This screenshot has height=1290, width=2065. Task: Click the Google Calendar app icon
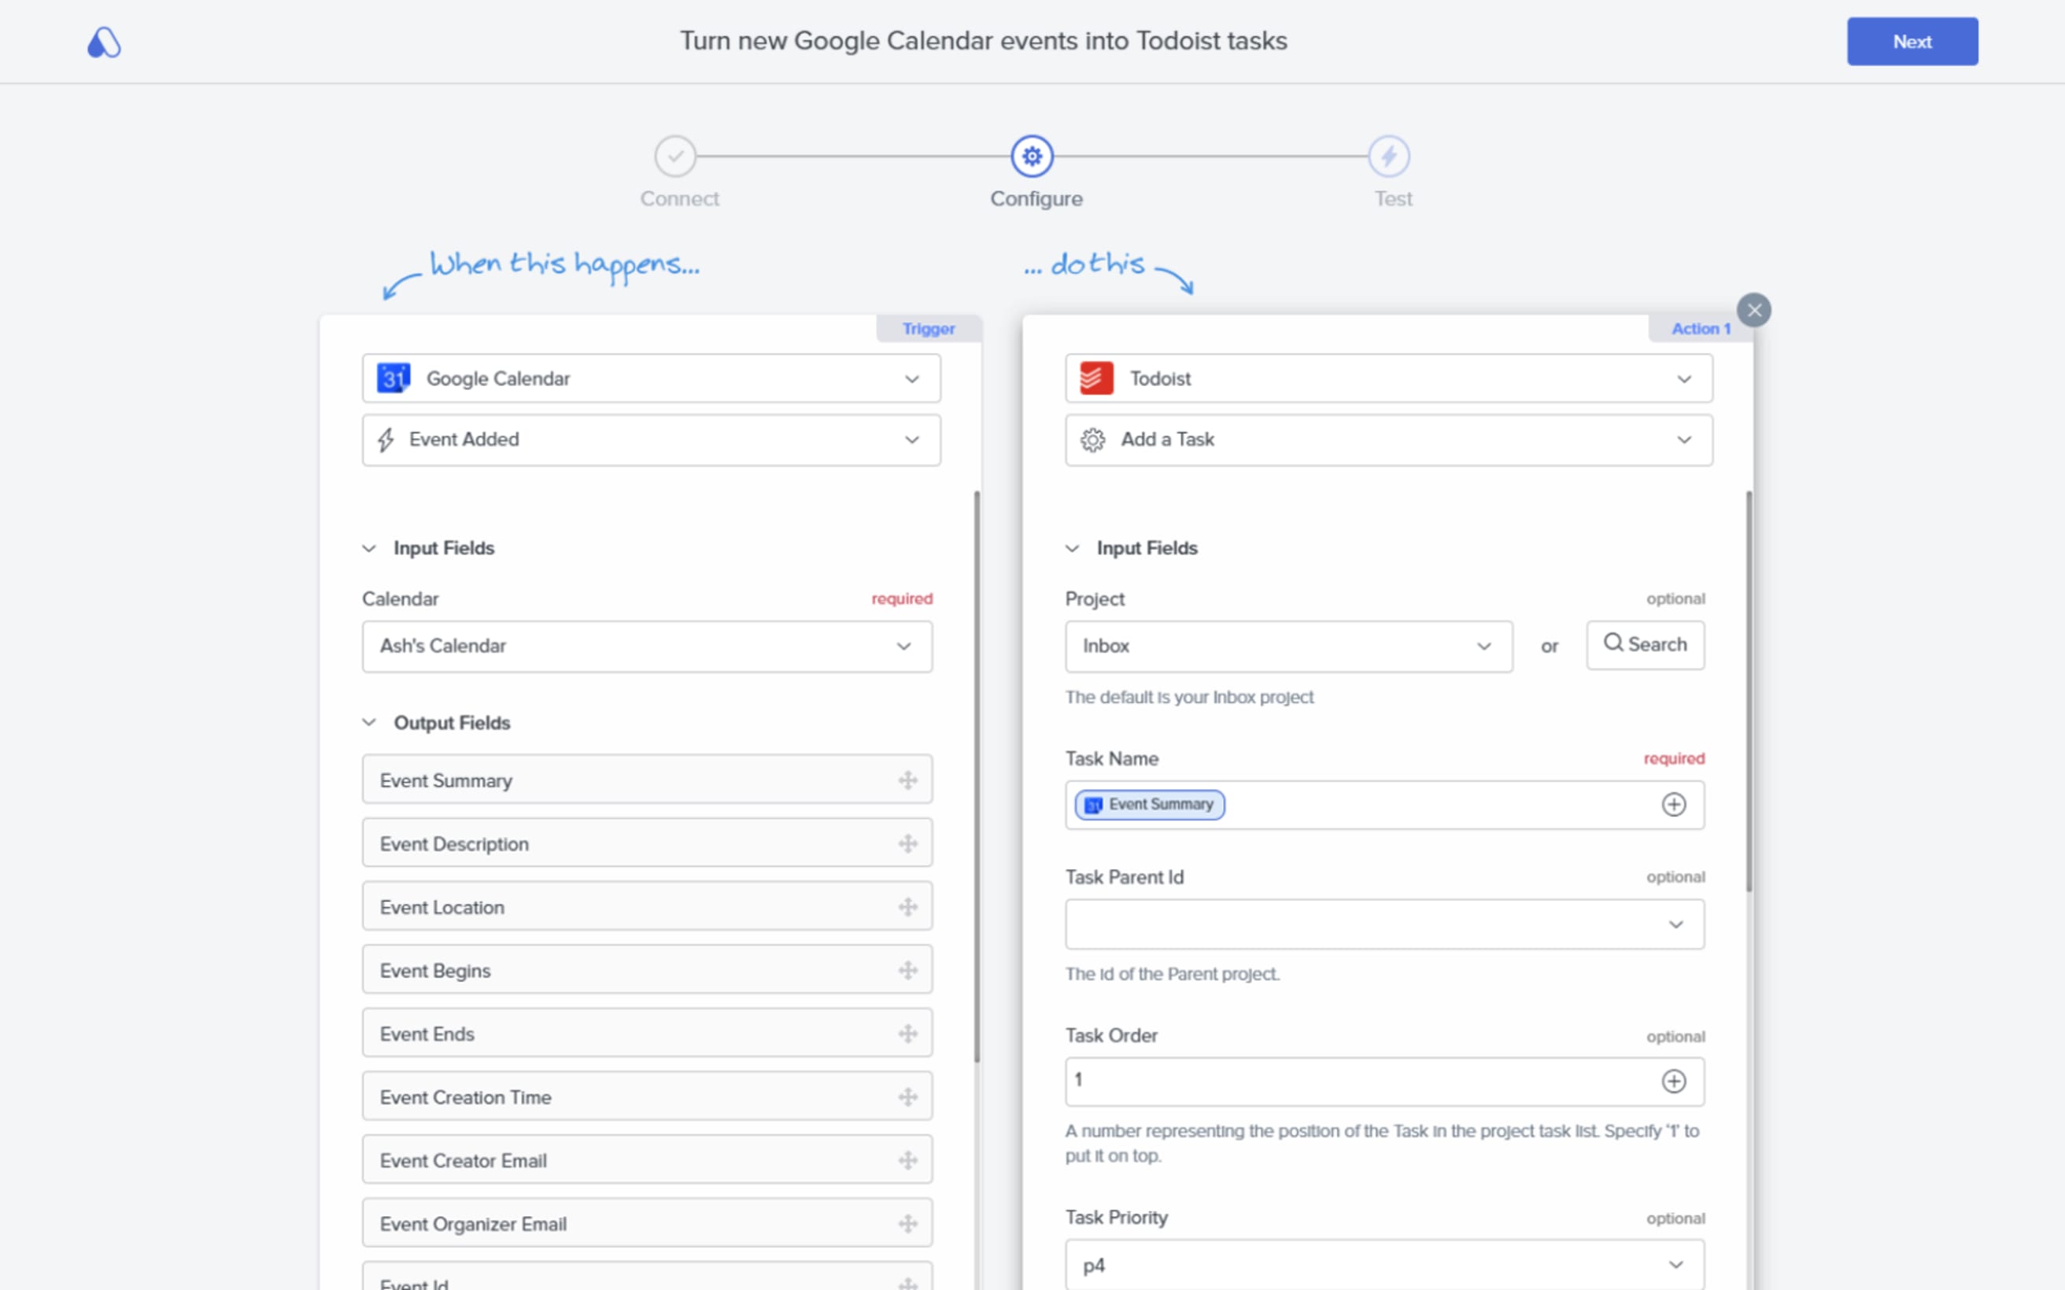point(393,378)
